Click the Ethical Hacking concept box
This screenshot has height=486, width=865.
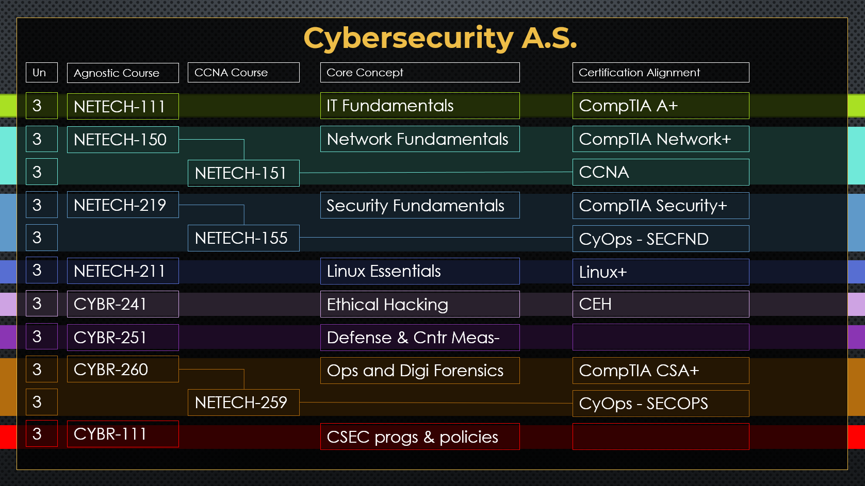[x=419, y=304]
